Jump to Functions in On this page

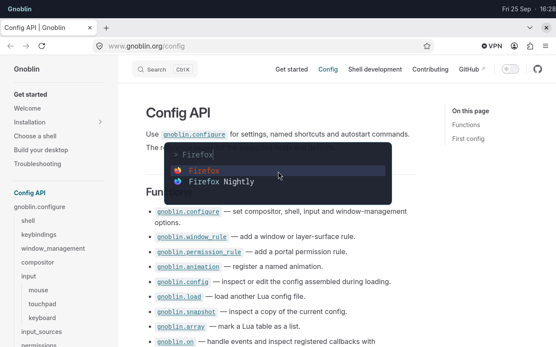tap(466, 125)
